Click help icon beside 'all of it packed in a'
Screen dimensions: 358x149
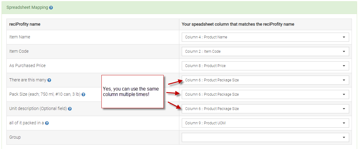coord(47,123)
